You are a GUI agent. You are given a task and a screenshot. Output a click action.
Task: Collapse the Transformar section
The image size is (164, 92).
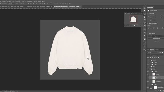[148, 13]
